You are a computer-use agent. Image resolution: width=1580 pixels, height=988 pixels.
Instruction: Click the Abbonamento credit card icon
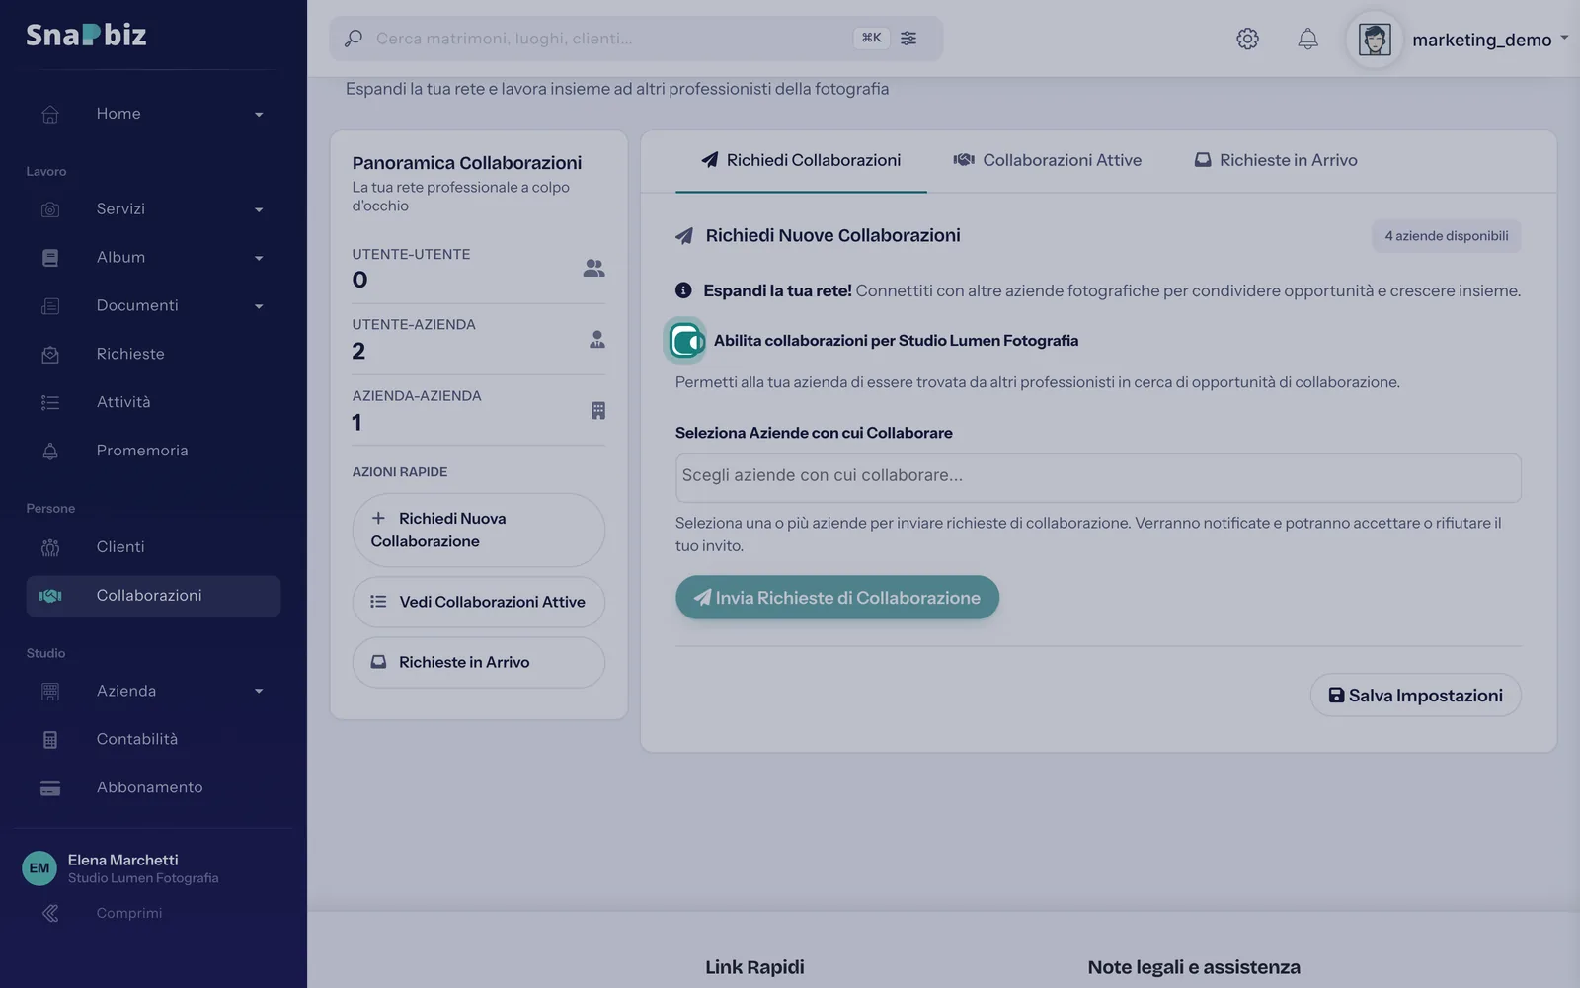click(50, 787)
